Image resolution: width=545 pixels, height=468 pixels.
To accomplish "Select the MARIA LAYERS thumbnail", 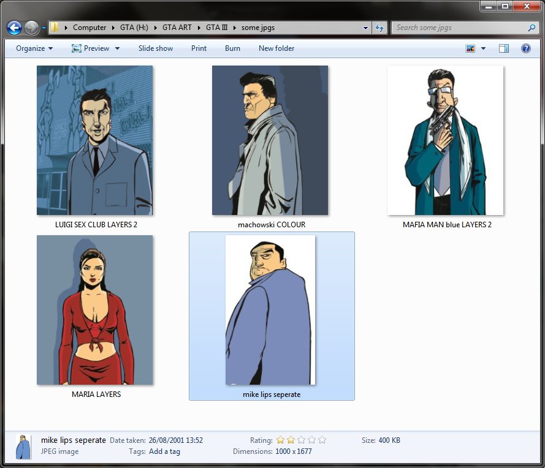I will pos(94,310).
